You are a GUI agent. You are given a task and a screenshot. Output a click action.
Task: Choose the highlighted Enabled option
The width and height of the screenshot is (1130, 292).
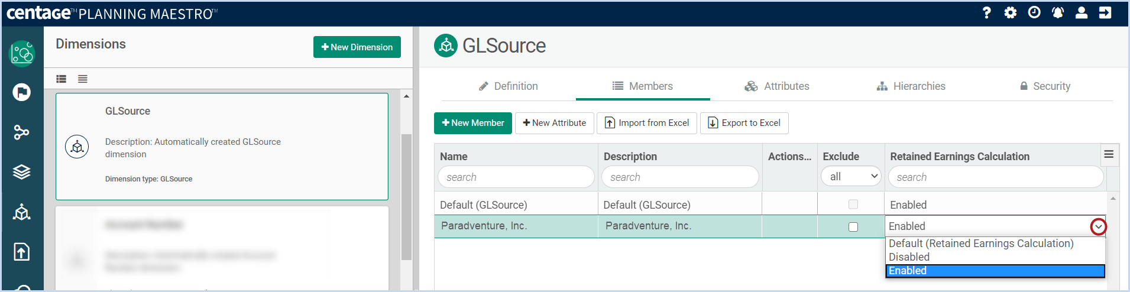coord(995,271)
